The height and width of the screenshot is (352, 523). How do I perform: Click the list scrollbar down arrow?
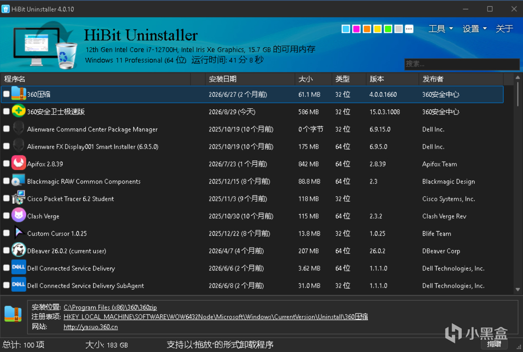518,289
